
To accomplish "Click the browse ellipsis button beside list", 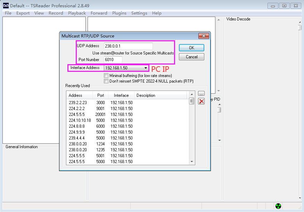I will (201, 93).
